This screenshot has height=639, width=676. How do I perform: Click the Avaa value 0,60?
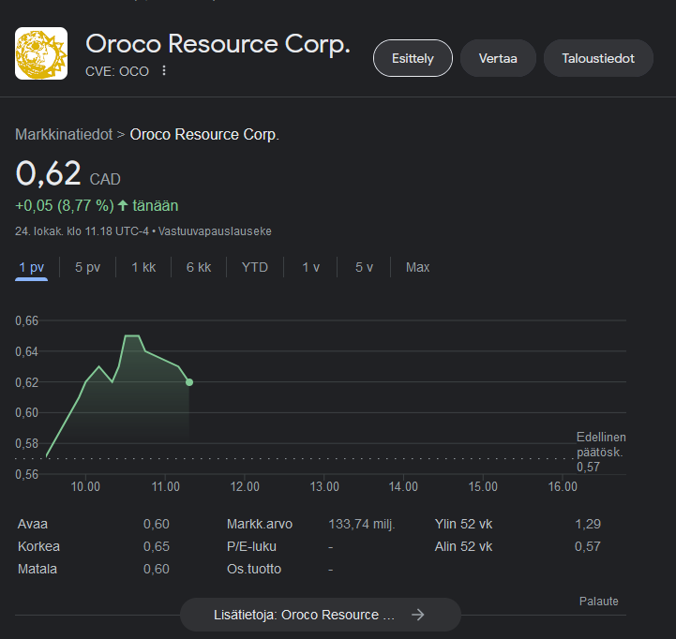[x=156, y=524]
